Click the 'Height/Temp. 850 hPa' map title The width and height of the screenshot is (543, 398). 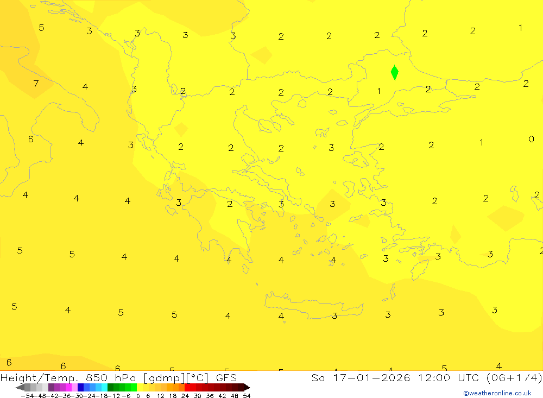[68, 377]
